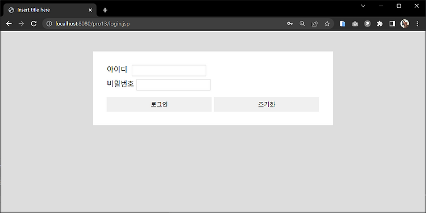
Task: Share this page icon
Action: (x=315, y=24)
